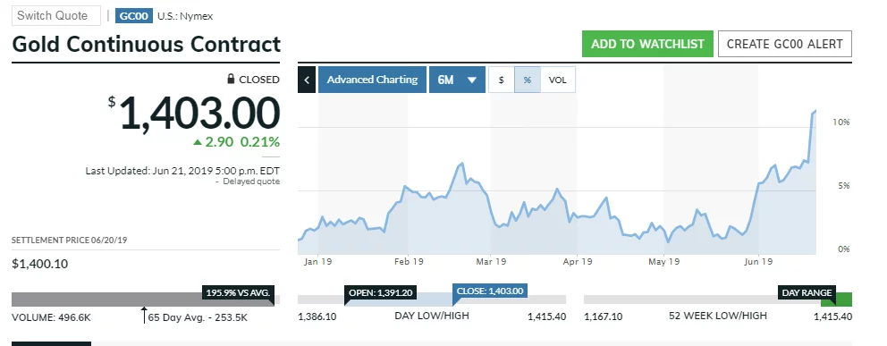Click the closed-market lock icon
This screenshot has width=887, height=346.
231,80
